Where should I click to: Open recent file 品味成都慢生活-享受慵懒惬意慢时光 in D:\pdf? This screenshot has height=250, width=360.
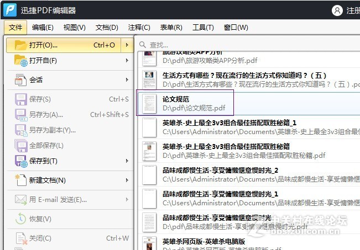pyautogui.click(x=249, y=222)
